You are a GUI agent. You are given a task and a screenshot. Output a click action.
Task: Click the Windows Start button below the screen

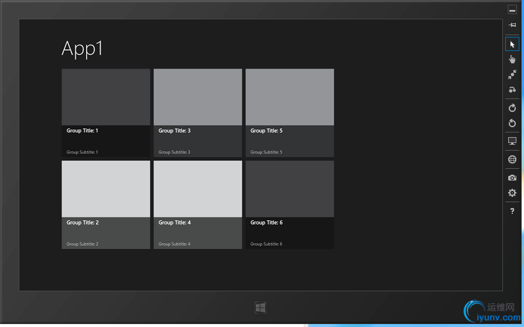(x=261, y=308)
